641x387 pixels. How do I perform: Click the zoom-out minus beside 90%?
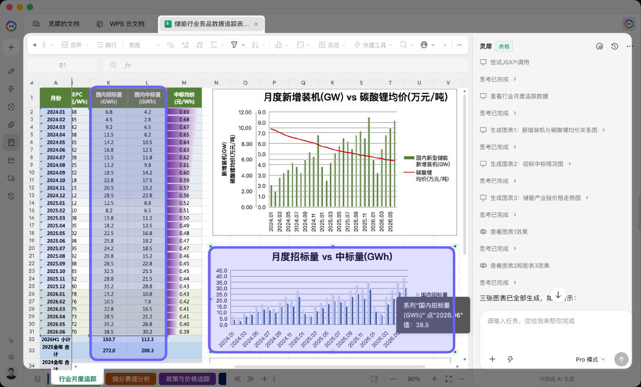394,379
